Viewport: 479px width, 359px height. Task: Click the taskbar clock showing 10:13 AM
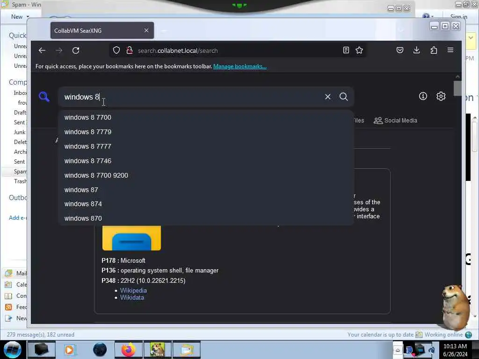pyautogui.click(x=455, y=350)
